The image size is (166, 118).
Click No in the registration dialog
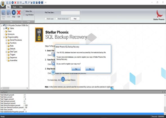tap(90, 69)
